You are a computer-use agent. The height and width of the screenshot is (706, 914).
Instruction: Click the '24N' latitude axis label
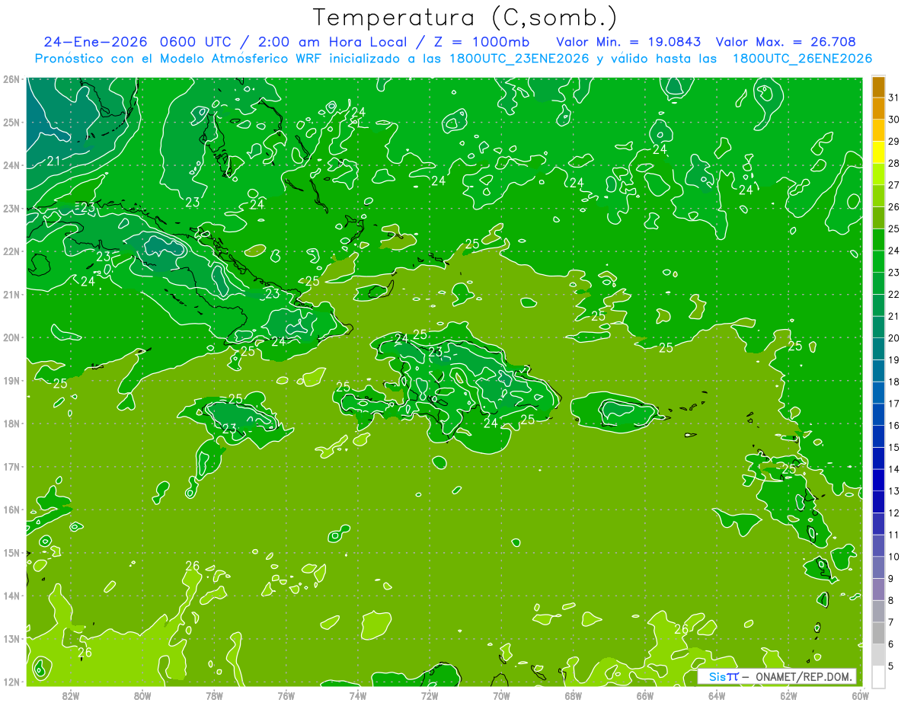tap(11, 165)
